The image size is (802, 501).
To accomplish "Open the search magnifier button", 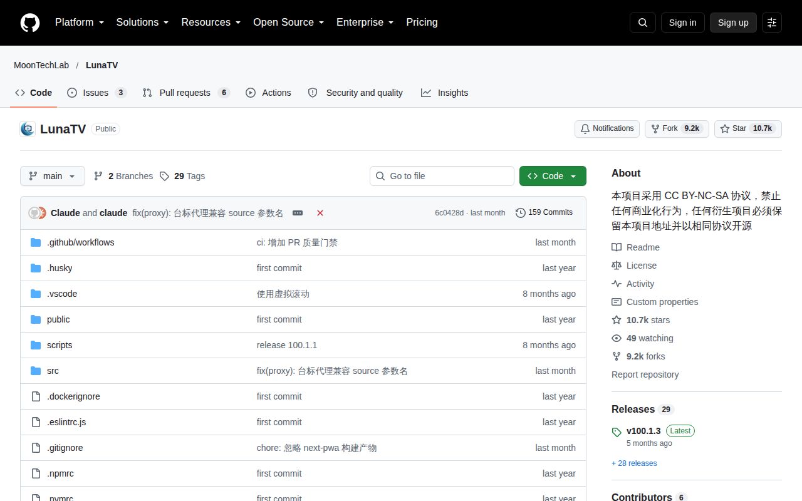I will [643, 23].
